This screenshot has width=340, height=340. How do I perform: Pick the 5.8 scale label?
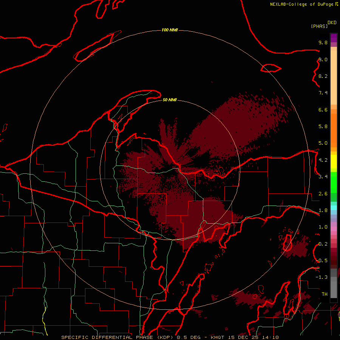323,126
